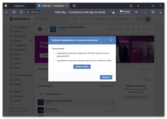Viewport: 167px width, 119px height.
Task: Click the broadcast icon in player
Action: [x=138, y=29]
